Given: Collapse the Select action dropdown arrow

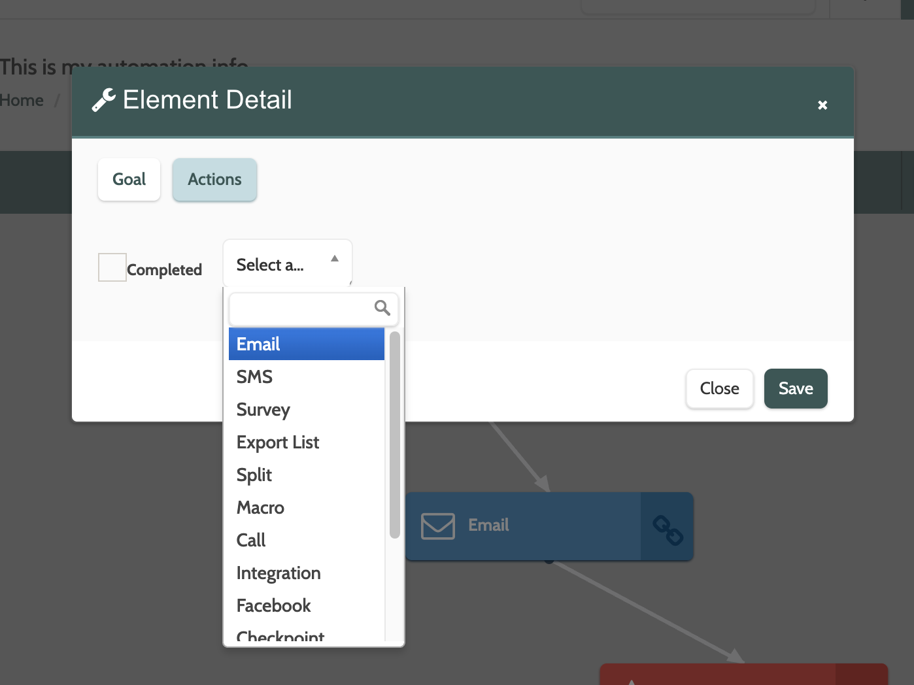Looking at the screenshot, I should click(x=335, y=259).
